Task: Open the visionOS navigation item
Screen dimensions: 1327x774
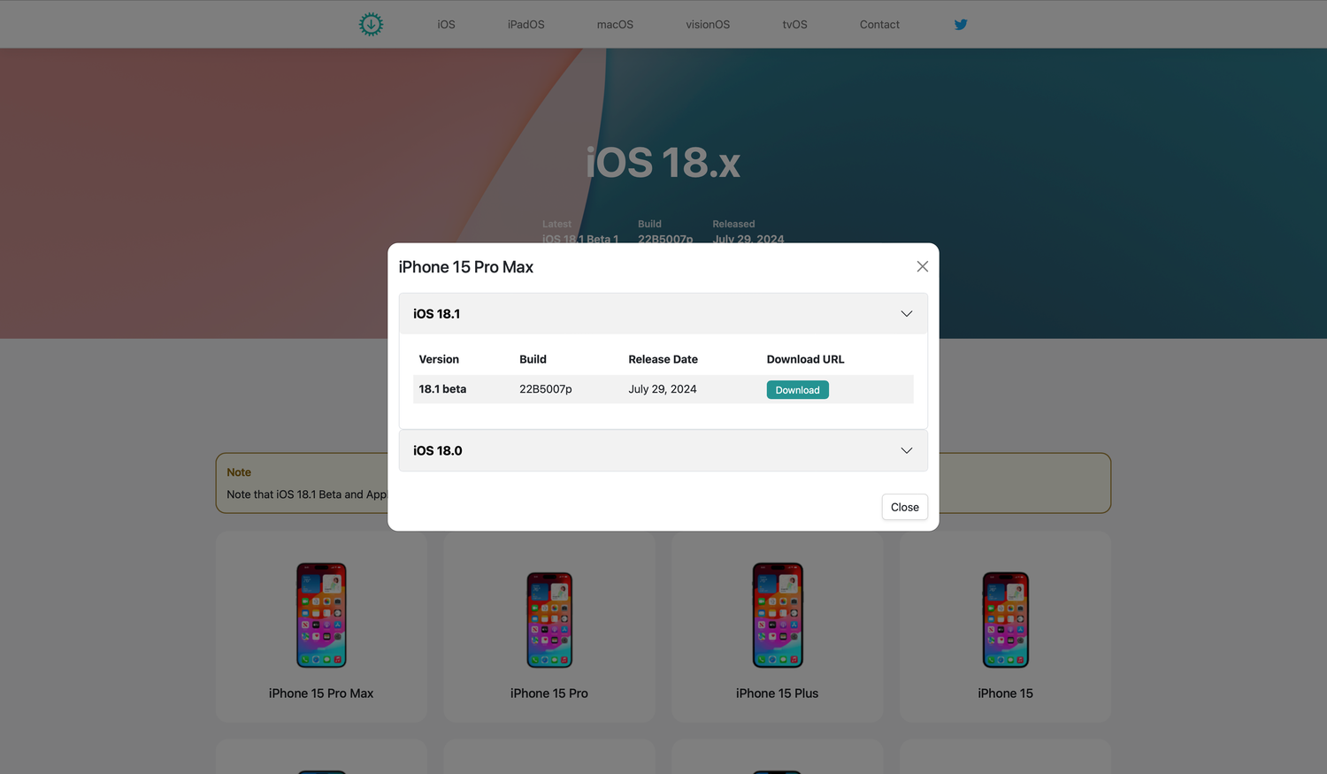Action: pos(708,25)
